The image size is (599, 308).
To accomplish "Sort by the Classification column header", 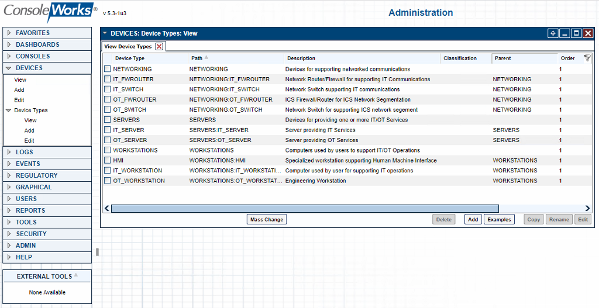I will pyautogui.click(x=460, y=58).
